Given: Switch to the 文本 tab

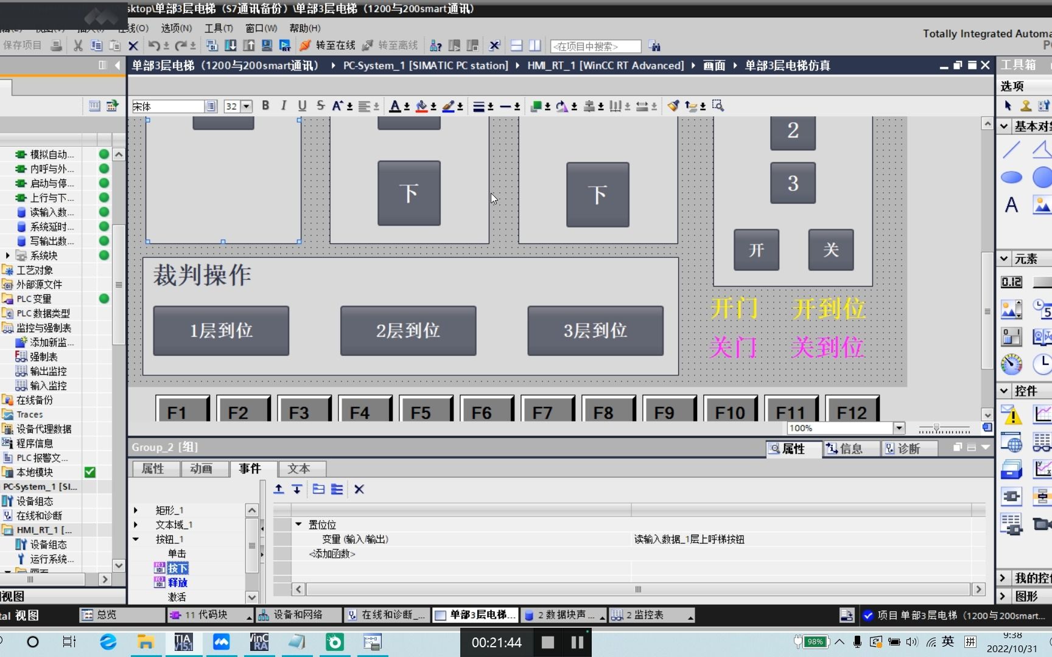Looking at the screenshot, I should point(302,469).
